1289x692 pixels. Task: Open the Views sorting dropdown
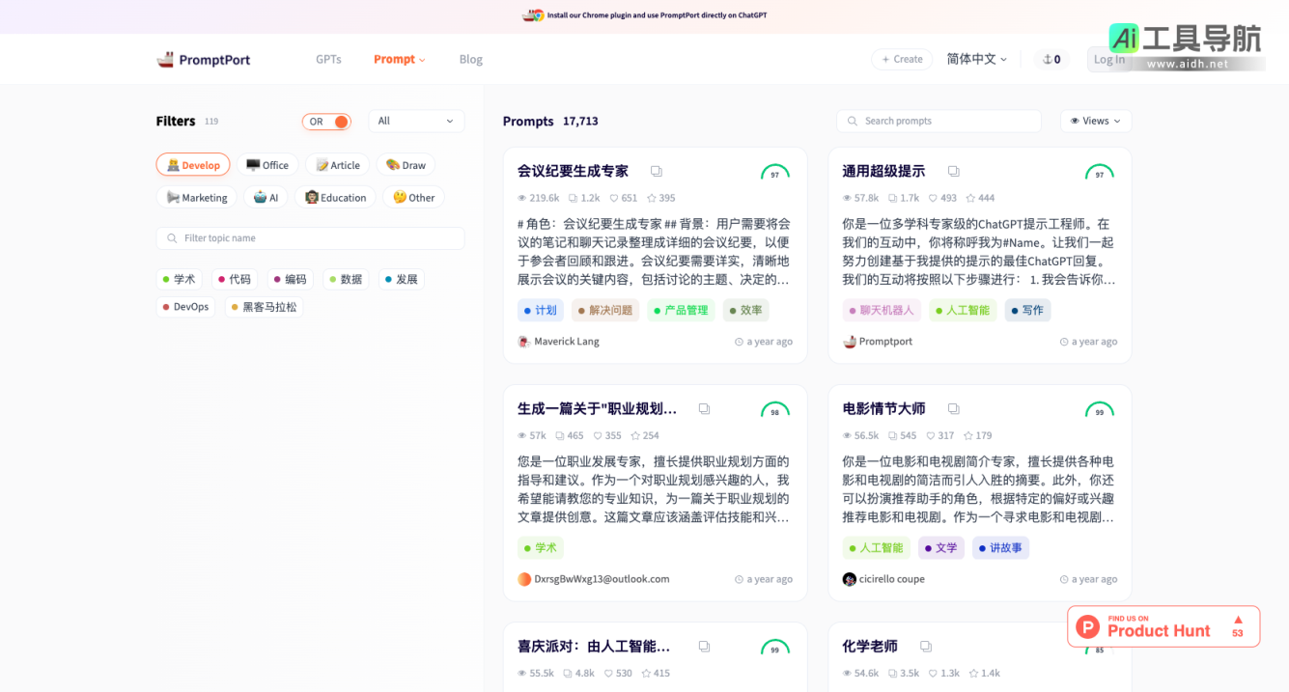click(x=1095, y=121)
